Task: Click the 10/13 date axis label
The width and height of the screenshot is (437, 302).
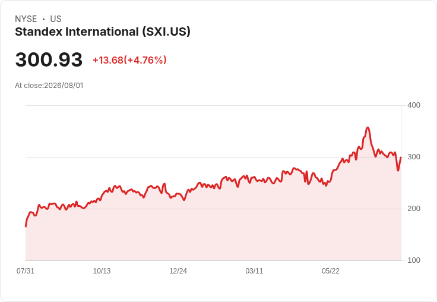Action: click(102, 271)
